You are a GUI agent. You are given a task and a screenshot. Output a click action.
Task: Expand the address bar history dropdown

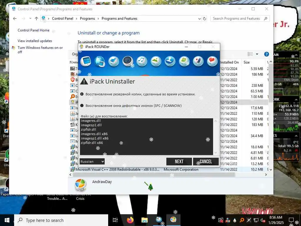(200, 19)
